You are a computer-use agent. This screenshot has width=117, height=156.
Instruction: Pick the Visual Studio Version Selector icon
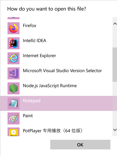14,73
